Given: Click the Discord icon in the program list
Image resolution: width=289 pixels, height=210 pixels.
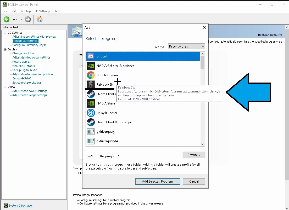Looking at the screenshot, I should tap(91, 56).
